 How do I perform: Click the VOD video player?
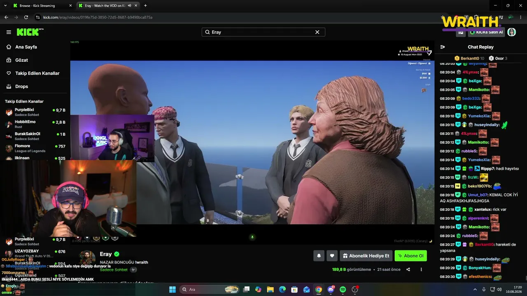click(x=252, y=142)
